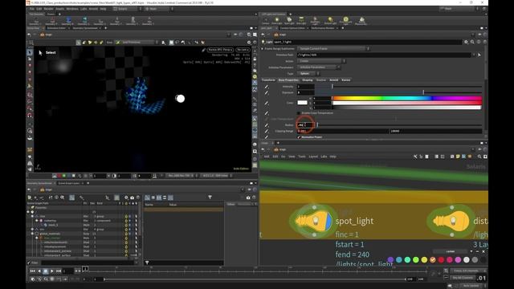Viewport: 514px width, 289px height.
Task: Enable Color Temperature checkbox
Action: pyautogui.click(x=299, y=113)
